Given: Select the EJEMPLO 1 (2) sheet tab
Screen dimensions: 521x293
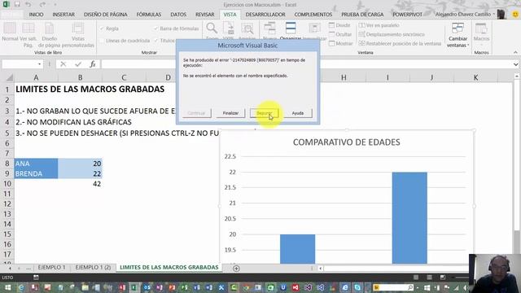Looking at the screenshot, I should pyautogui.click(x=93, y=268).
